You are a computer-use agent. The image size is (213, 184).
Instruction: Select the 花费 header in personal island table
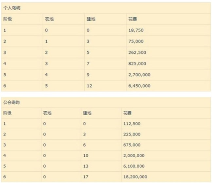[x=132, y=19]
